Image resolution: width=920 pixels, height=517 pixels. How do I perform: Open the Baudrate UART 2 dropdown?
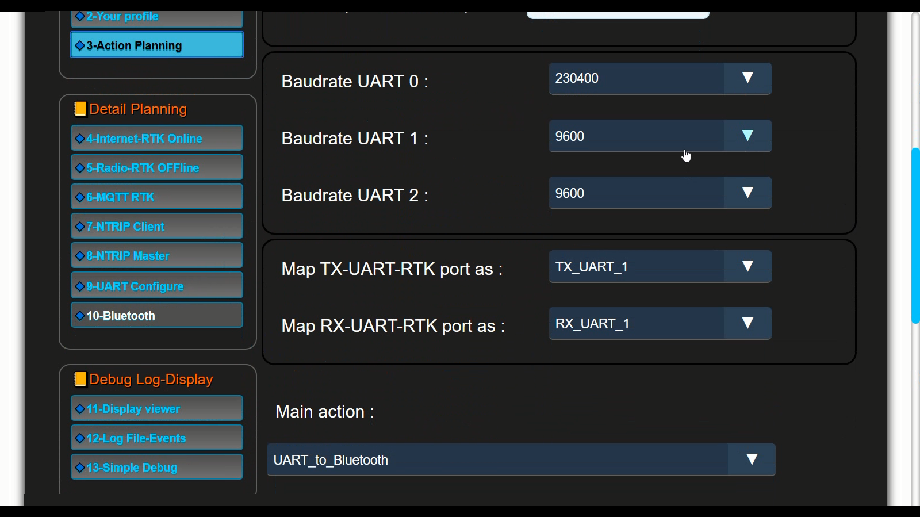[x=660, y=193]
